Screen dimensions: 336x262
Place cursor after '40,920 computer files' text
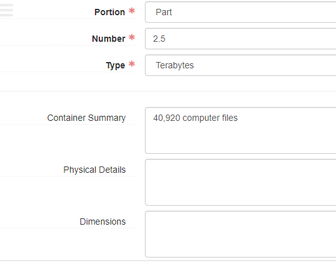tap(238, 118)
